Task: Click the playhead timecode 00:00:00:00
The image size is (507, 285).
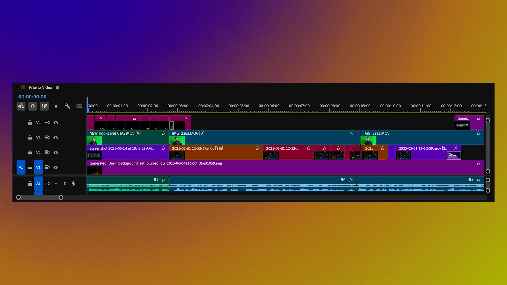Action: 32,97
